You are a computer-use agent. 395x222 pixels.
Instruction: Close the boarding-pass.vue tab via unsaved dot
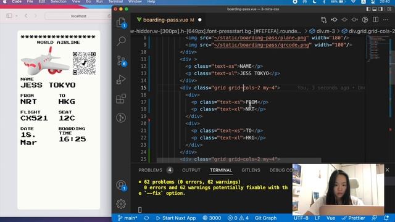(x=200, y=20)
